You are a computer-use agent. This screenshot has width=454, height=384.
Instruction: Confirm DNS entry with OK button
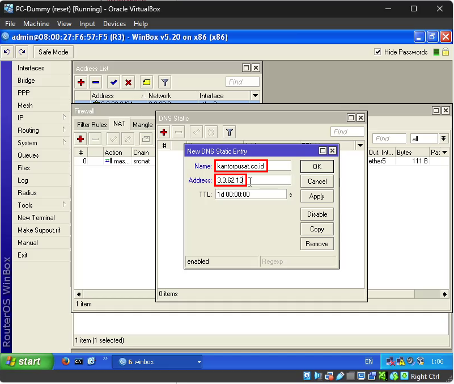[x=317, y=167]
